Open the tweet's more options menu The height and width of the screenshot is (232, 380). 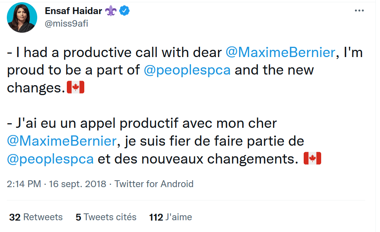point(359,11)
